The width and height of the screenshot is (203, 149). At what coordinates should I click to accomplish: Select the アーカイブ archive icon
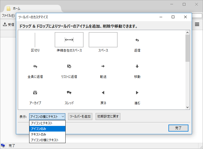click(x=35, y=92)
